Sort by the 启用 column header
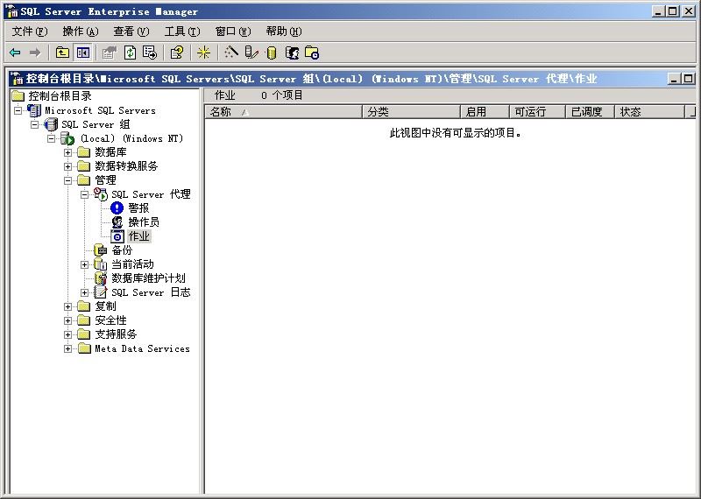This screenshot has width=701, height=499. click(485, 112)
